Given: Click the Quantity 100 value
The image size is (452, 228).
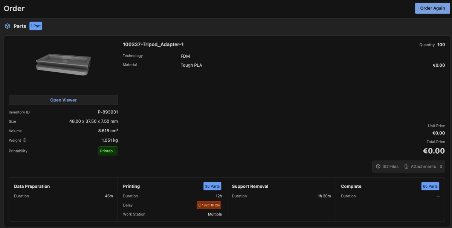Looking at the screenshot, I should click(x=441, y=44).
